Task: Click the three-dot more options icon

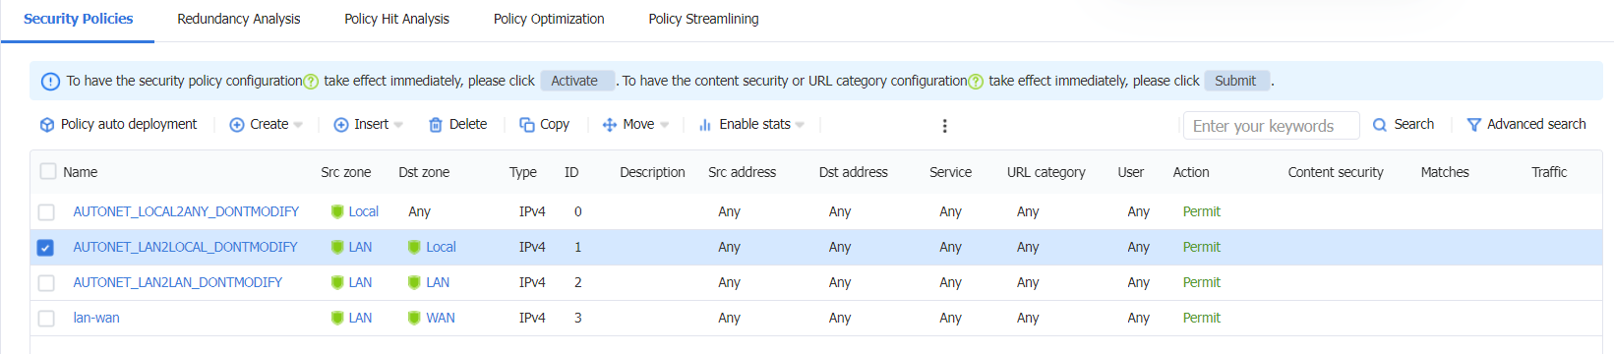Action: [944, 126]
